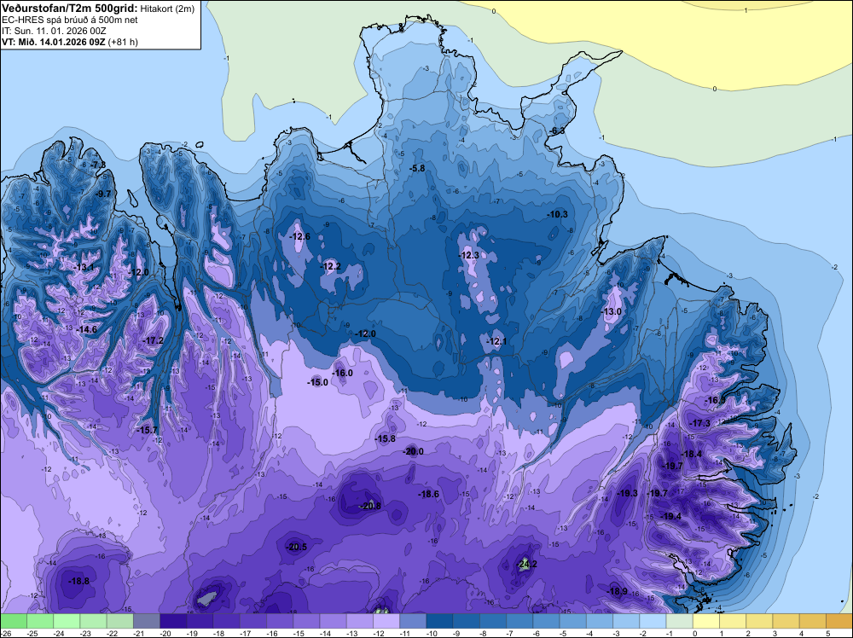Pick the light blue legend swatch labeled -2
853x638 pixels.
pyautogui.click(x=653, y=621)
